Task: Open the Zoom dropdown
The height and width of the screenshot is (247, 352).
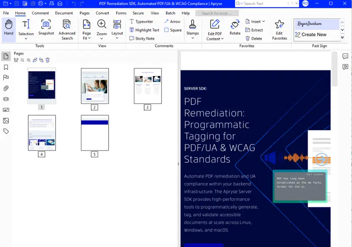Action: pos(102,39)
